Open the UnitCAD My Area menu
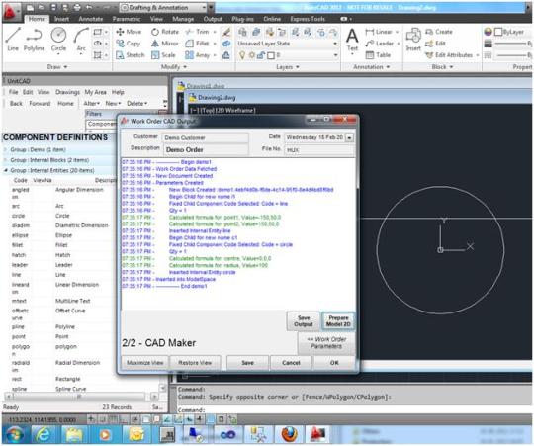The width and height of the screenshot is (534, 446). pos(95,92)
